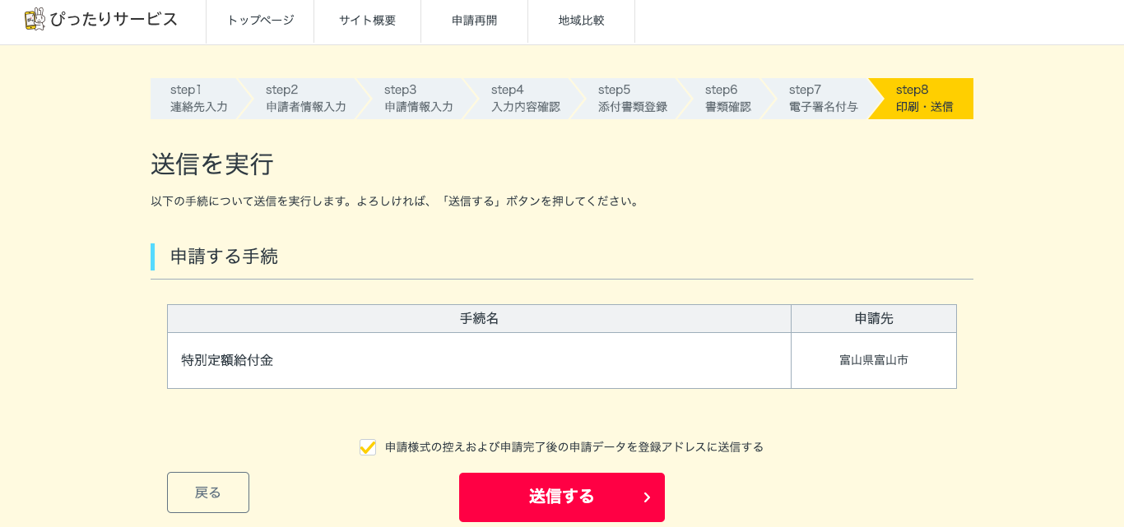Select 申請再開 in the top navigation
The image size is (1124, 527).
(x=474, y=21)
